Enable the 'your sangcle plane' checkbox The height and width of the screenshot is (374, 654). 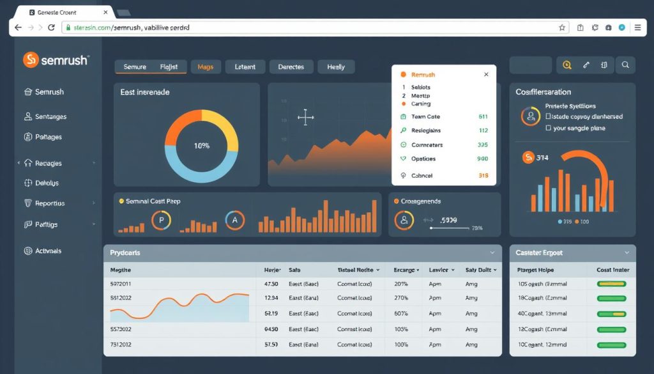tap(548, 128)
